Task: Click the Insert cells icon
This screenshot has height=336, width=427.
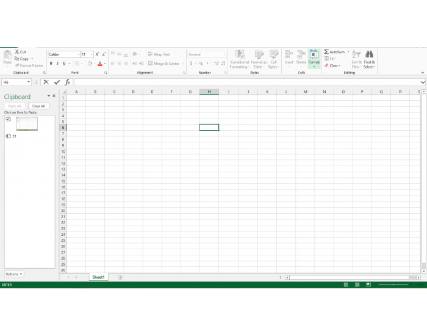Action: 289,54
